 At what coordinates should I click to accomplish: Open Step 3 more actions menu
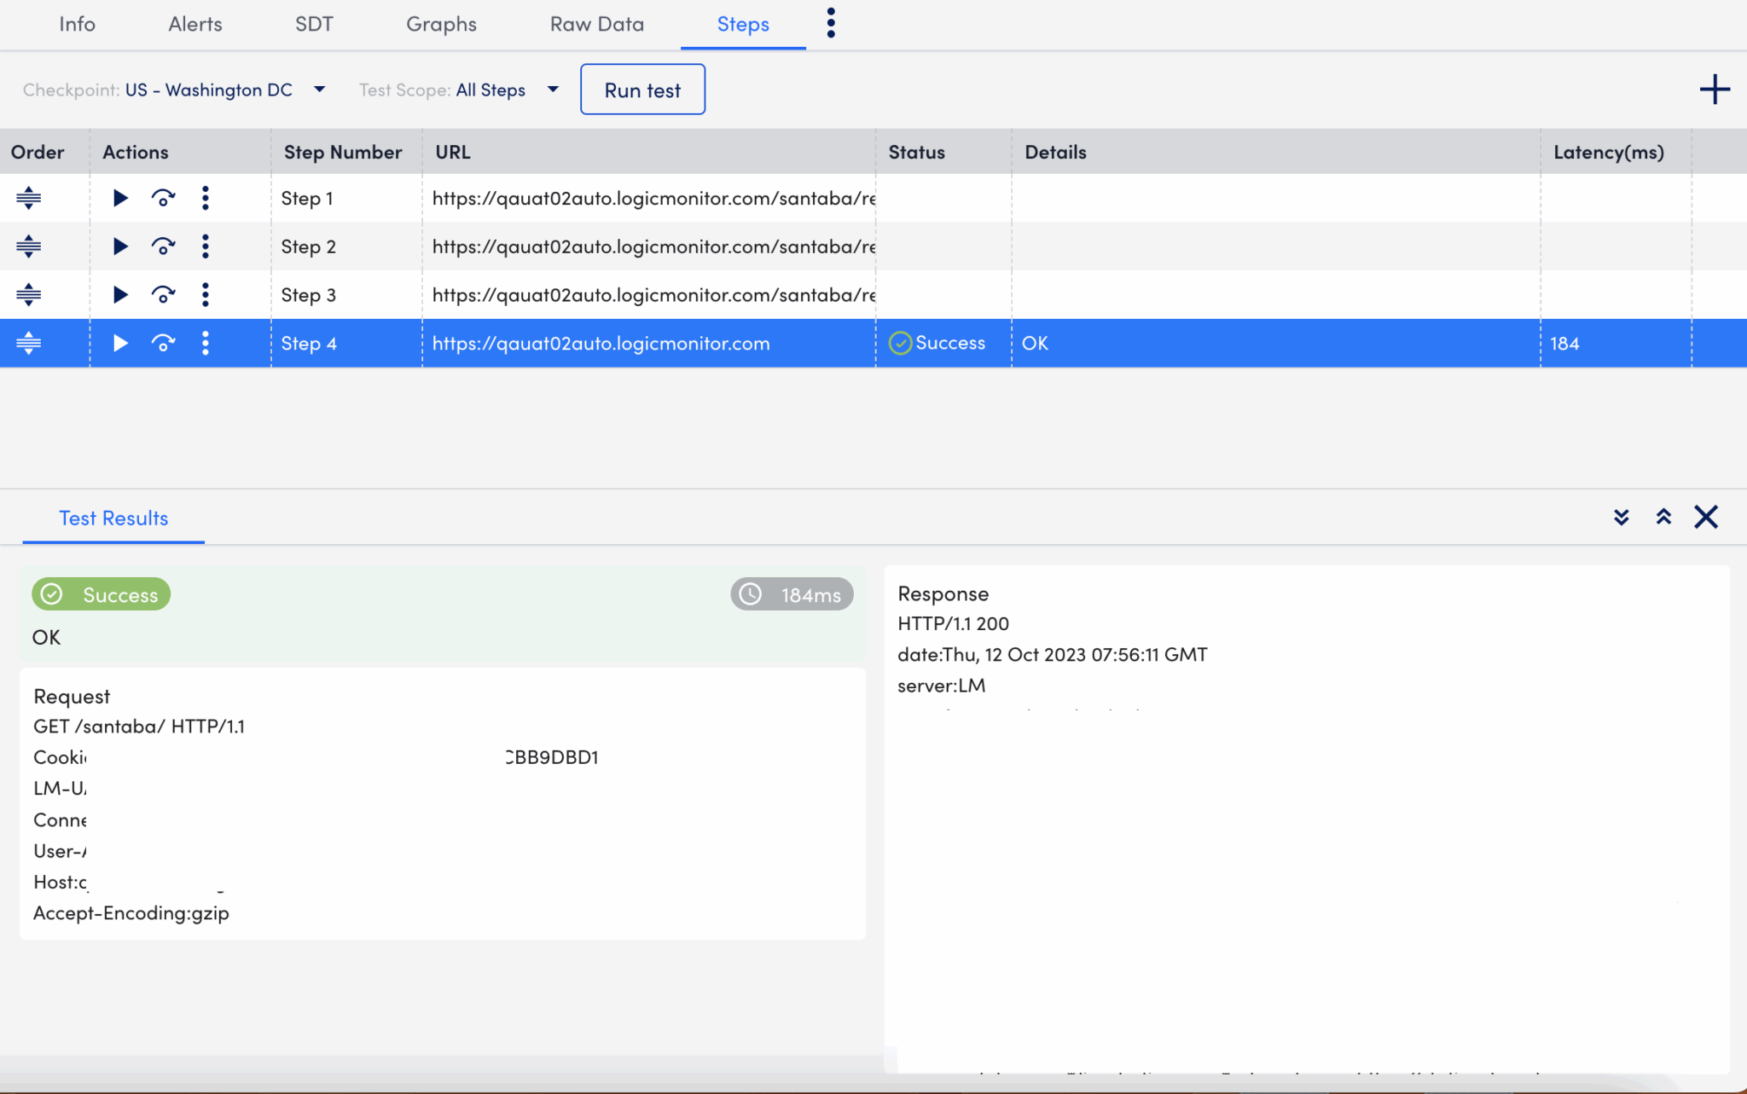tap(205, 295)
